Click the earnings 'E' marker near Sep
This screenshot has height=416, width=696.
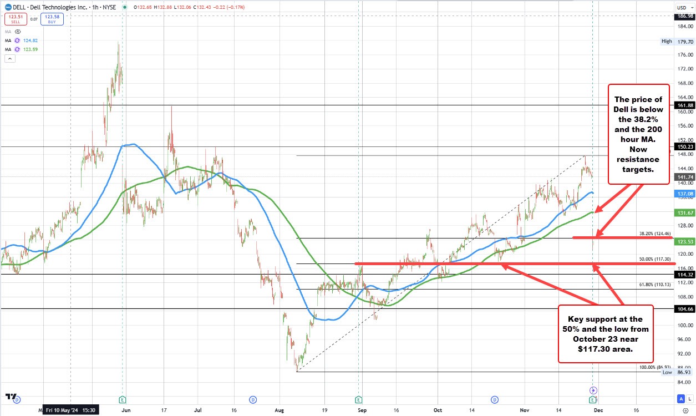[x=359, y=399]
